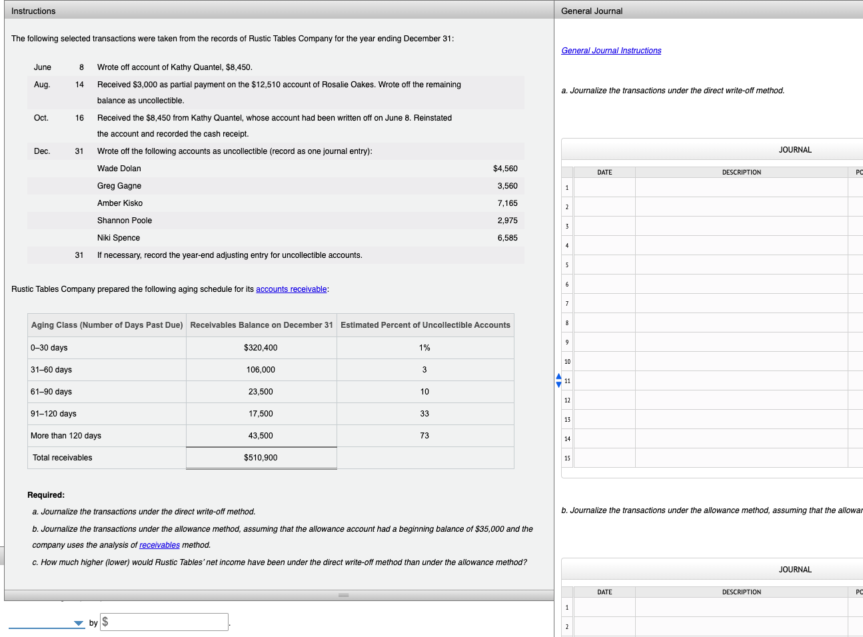Open the General Journal Instructions link
The image size is (863, 637).
[x=611, y=51]
